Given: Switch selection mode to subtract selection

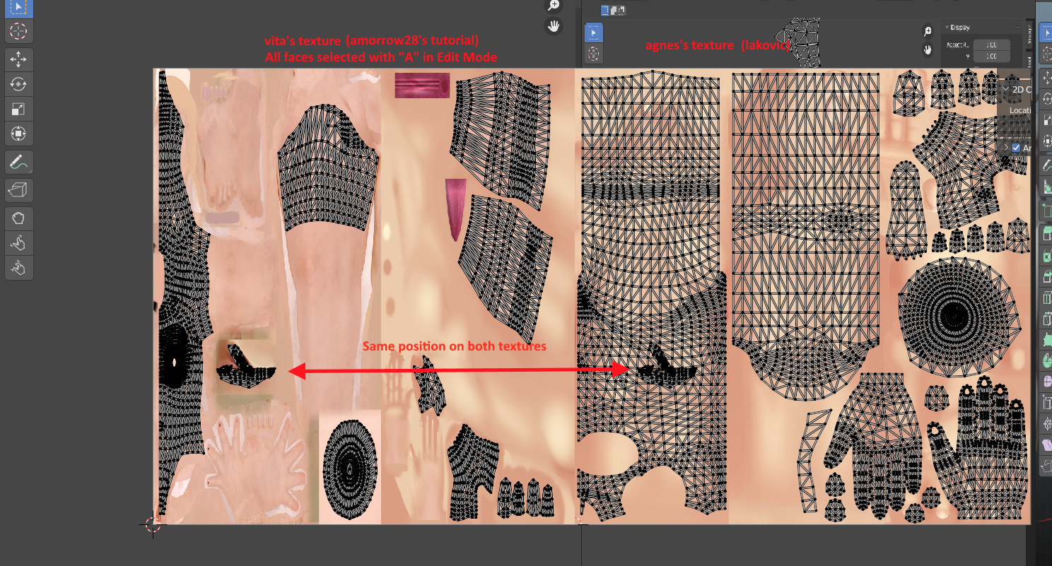Looking at the screenshot, I should coord(622,11).
